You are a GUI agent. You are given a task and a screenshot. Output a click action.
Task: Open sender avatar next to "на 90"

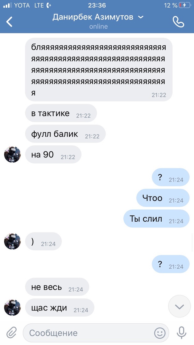[x=12, y=155]
